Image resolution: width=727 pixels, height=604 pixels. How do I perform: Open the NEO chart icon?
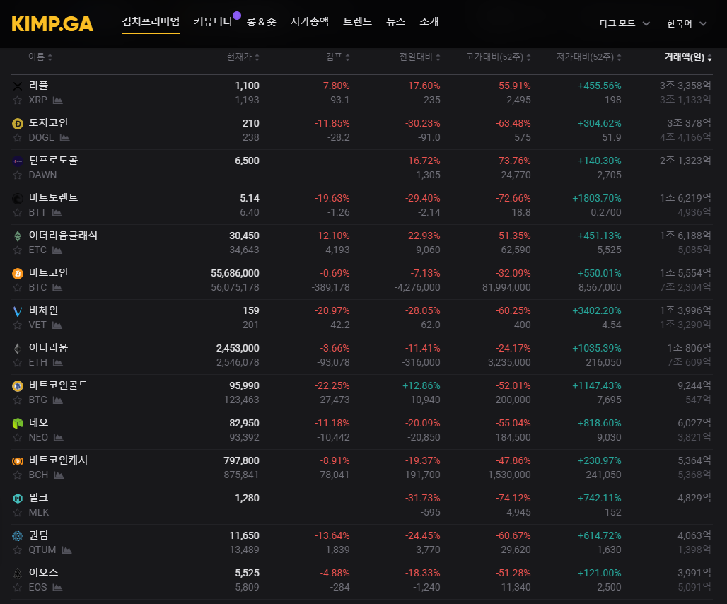[59, 438]
